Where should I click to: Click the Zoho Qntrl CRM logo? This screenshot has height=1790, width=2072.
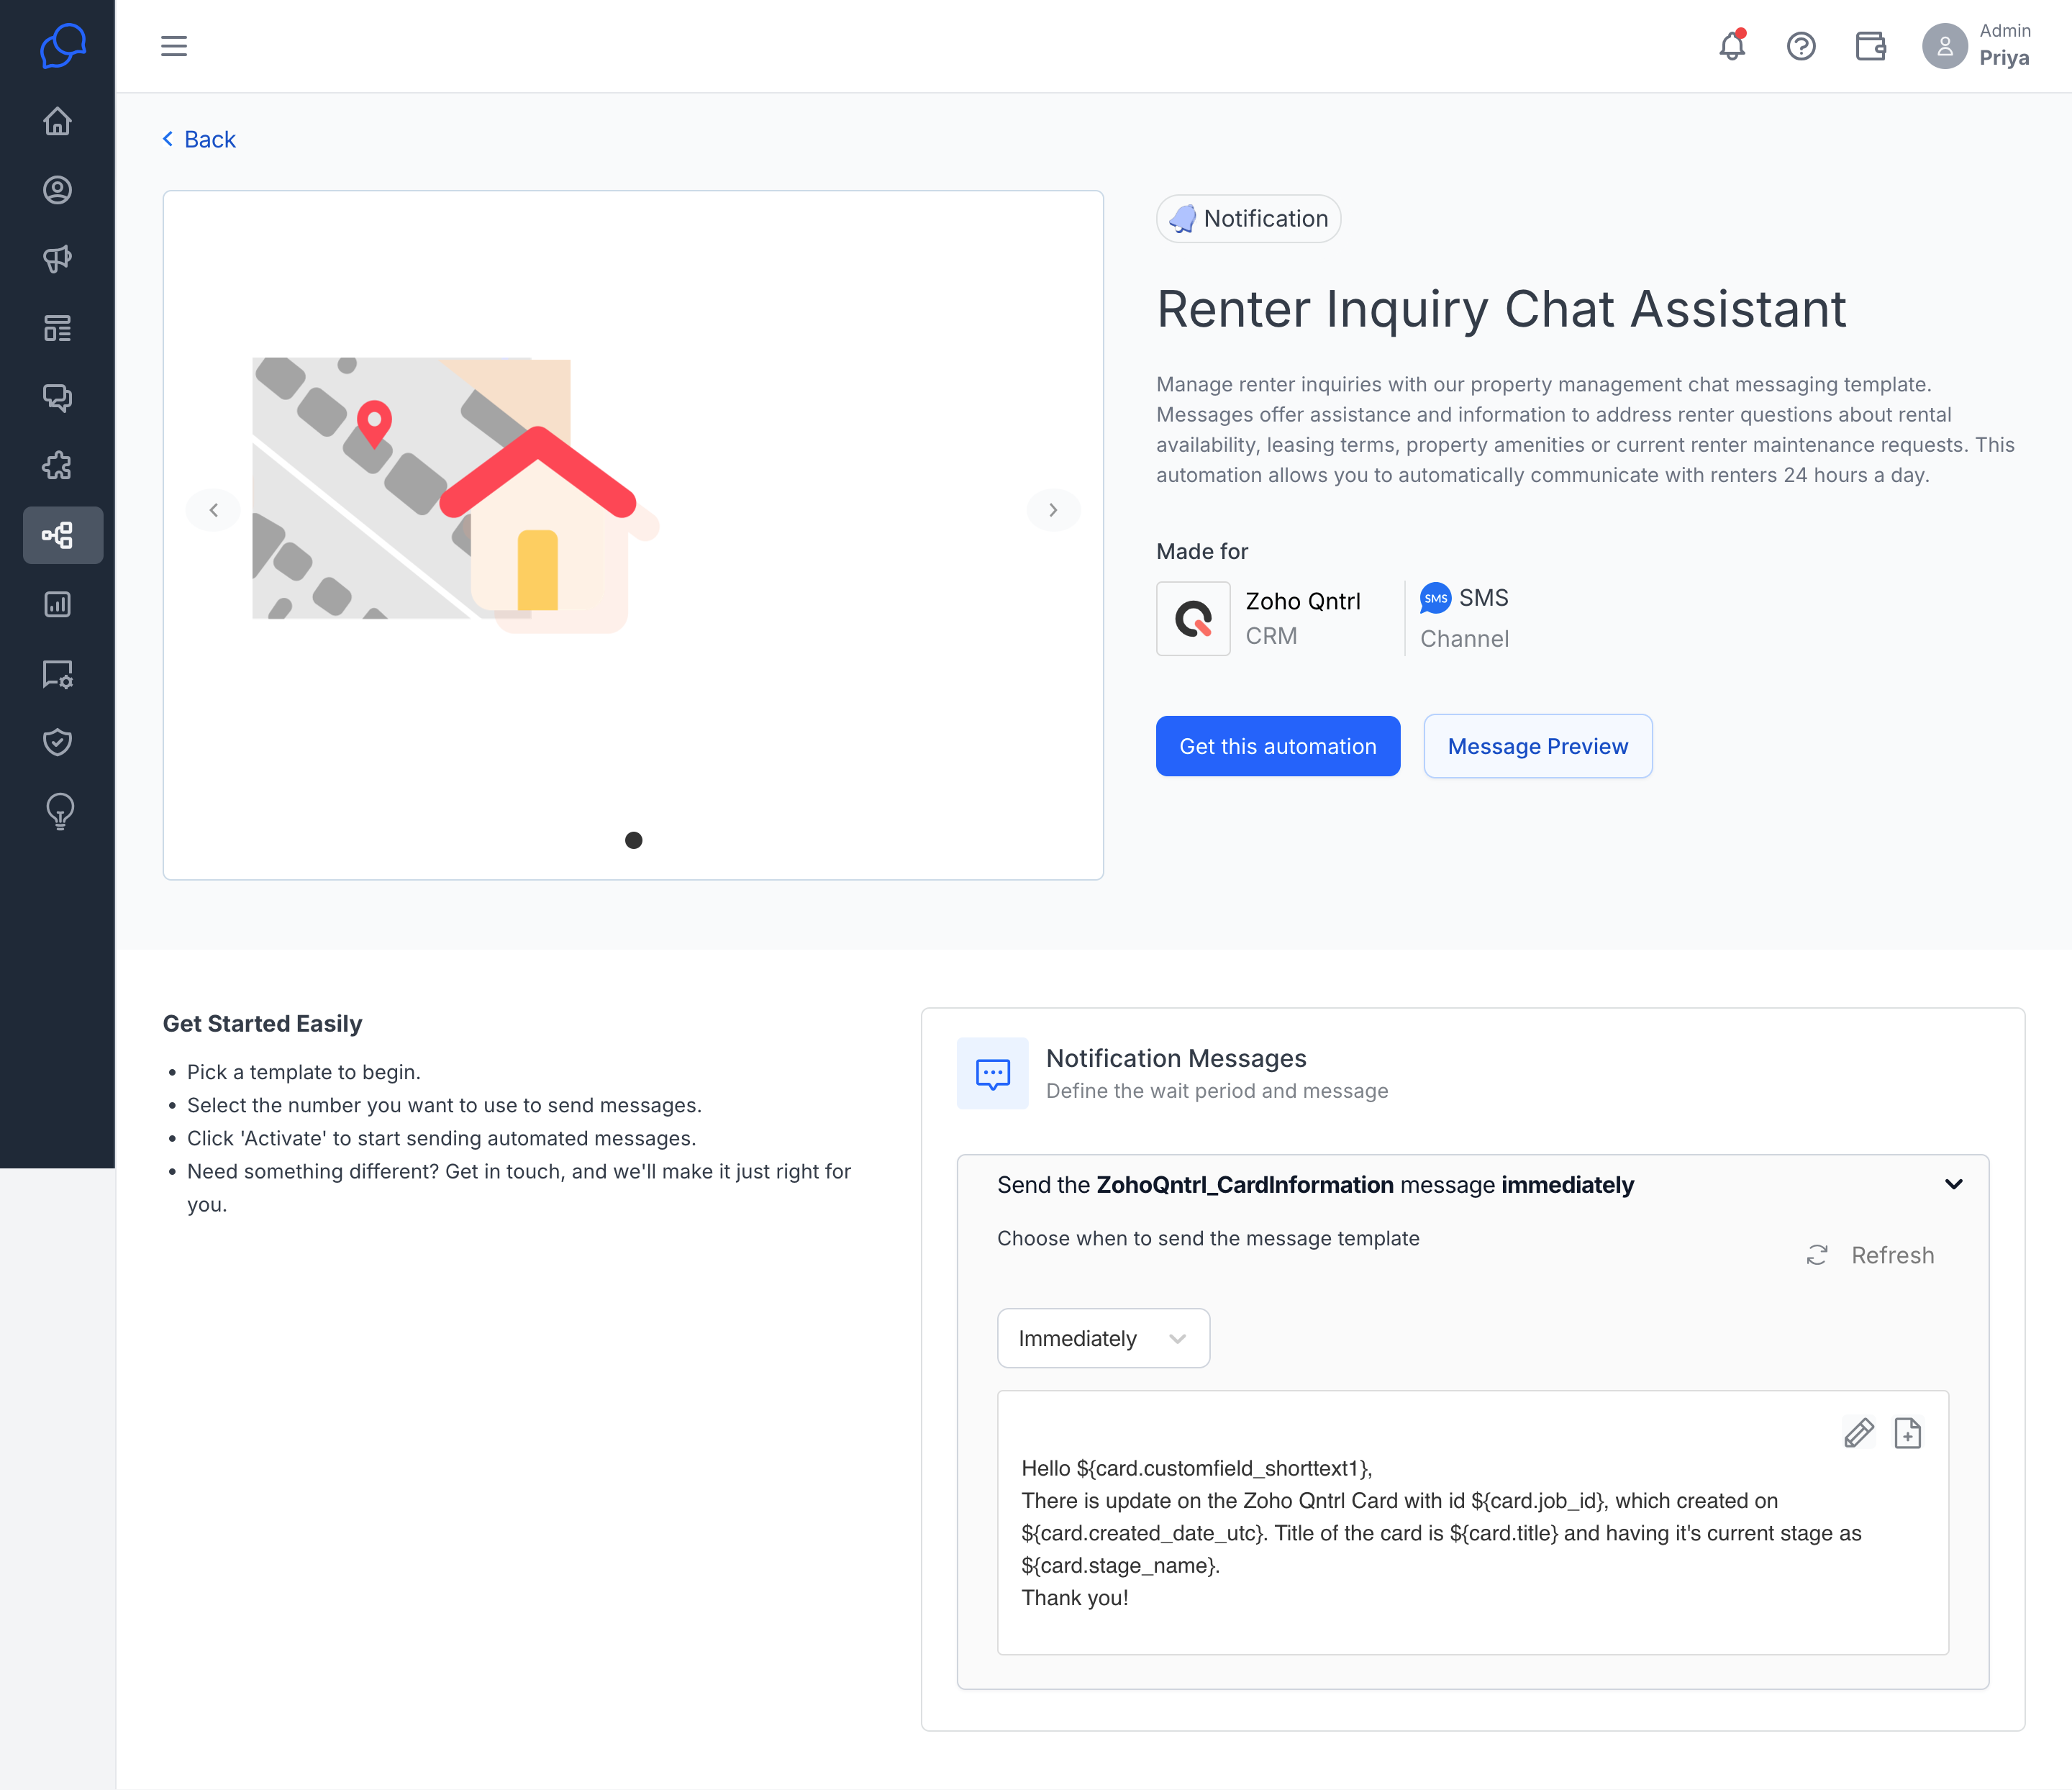click(x=1193, y=619)
